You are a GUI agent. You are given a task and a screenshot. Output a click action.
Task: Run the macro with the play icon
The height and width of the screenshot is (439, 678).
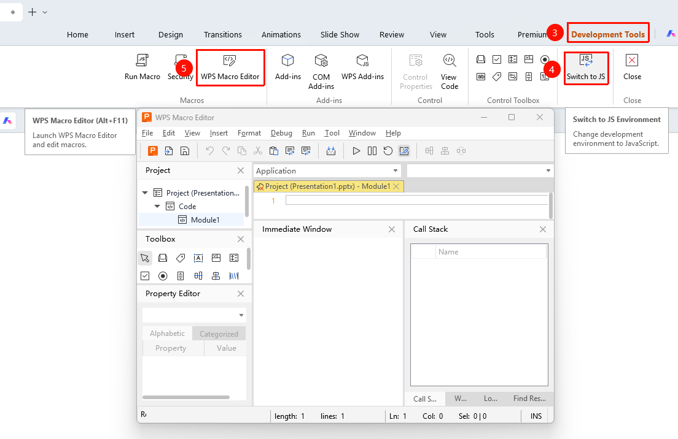tap(356, 151)
